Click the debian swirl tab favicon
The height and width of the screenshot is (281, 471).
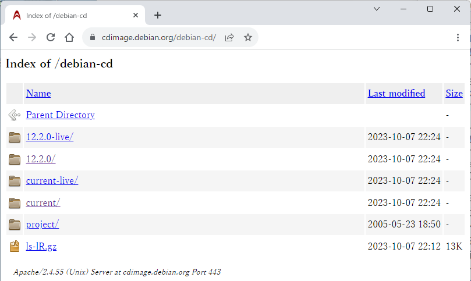pyautogui.click(x=17, y=15)
